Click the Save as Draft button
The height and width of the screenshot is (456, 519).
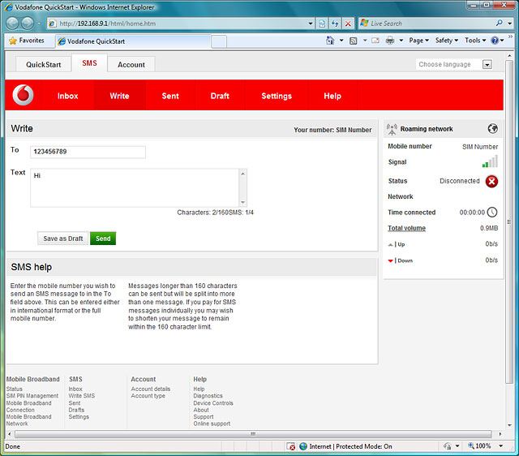tap(63, 239)
